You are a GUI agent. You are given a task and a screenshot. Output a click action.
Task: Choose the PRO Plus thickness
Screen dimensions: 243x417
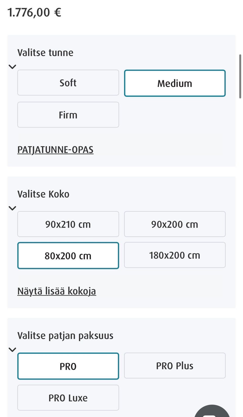pos(175,366)
